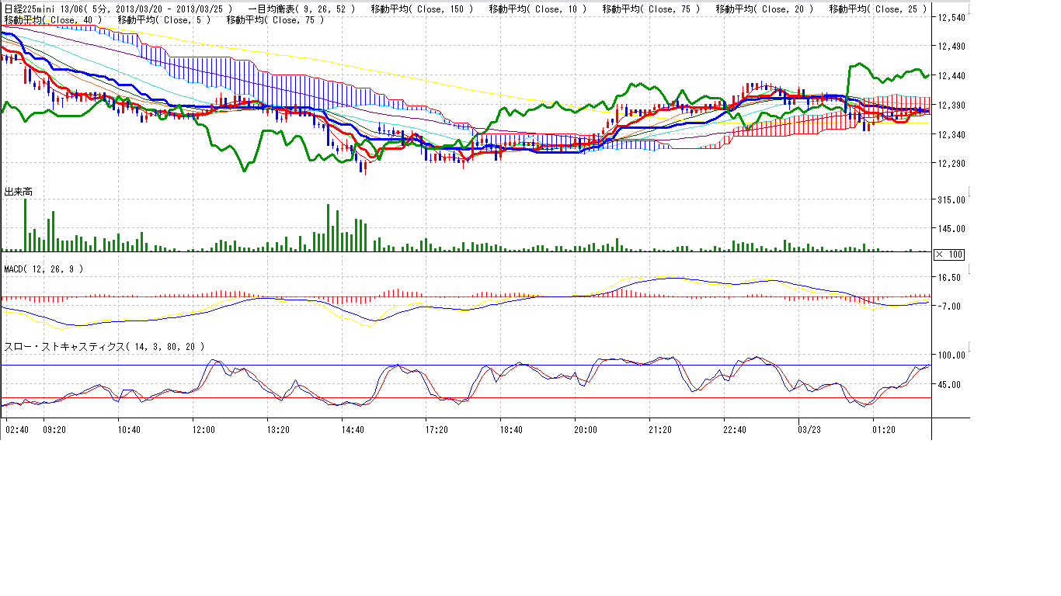The width and height of the screenshot is (1061, 596).
Task: Click the × 100 volume multiplier box
Action: (x=948, y=255)
